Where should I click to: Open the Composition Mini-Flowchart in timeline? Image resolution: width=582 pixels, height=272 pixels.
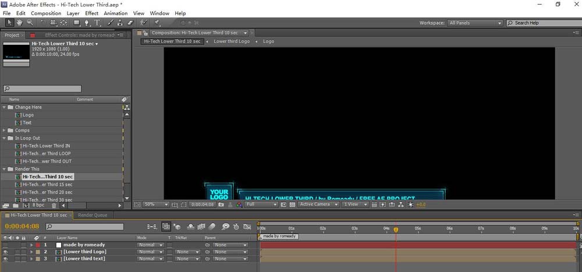[151, 227]
